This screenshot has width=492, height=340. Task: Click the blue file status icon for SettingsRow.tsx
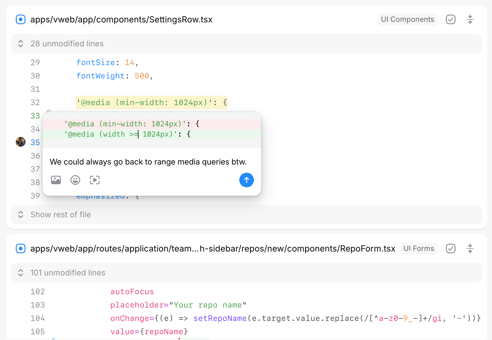pyautogui.click(x=21, y=19)
